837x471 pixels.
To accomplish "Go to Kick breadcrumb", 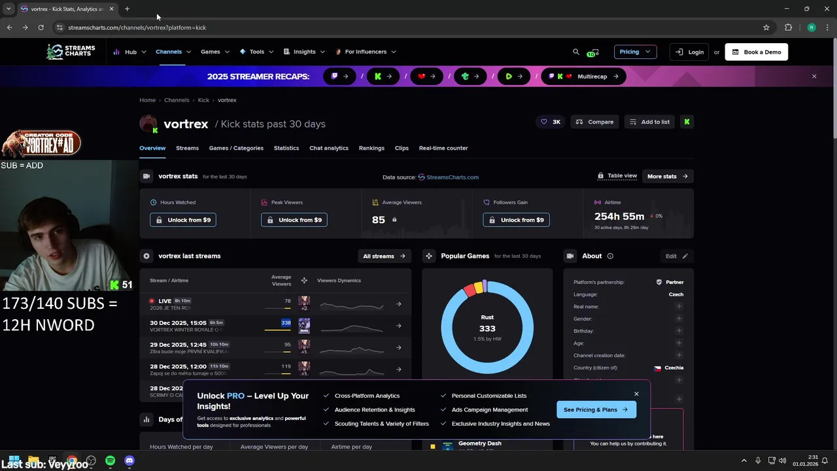I will click(203, 100).
